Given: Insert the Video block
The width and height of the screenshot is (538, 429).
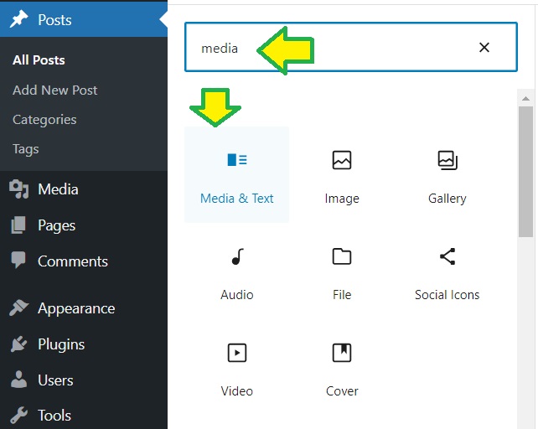Looking at the screenshot, I should [x=237, y=368].
